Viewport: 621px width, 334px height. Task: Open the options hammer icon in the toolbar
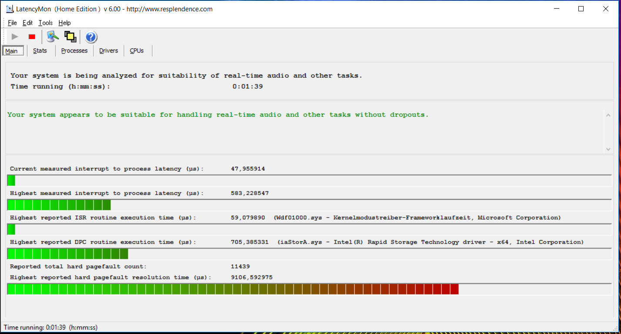click(53, 37)
